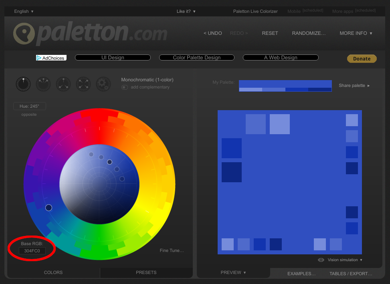
Task: Open the EXAMPLES tab
Action: 301,274
